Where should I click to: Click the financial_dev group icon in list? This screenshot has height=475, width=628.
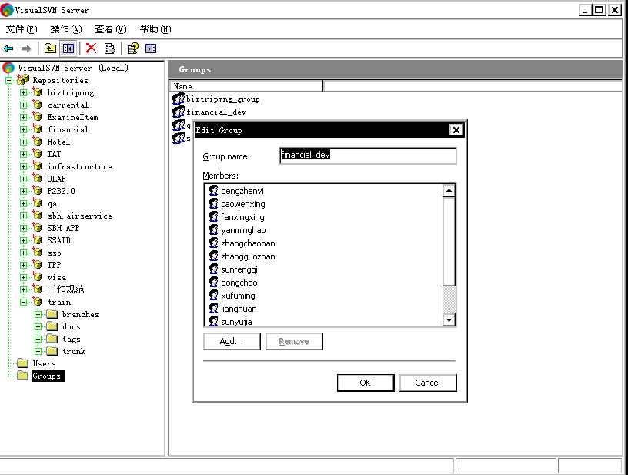[x=179, y=112]
